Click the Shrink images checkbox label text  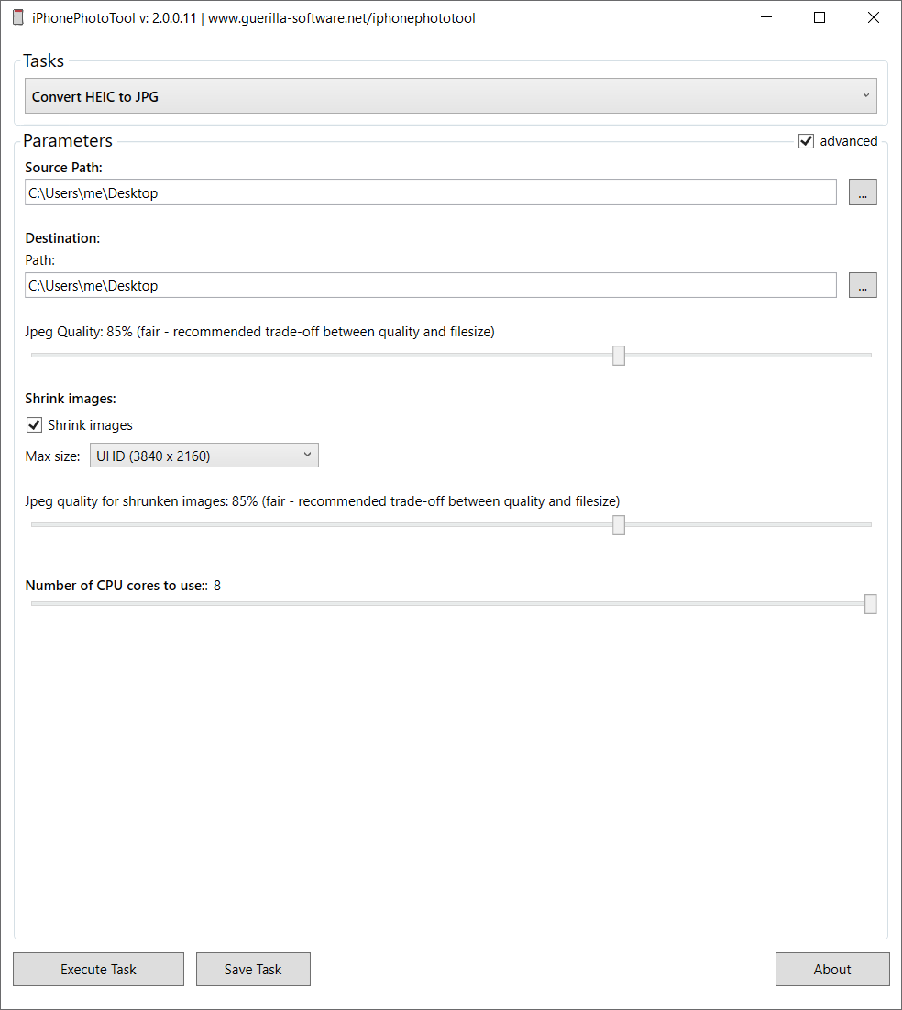(90, 425)
